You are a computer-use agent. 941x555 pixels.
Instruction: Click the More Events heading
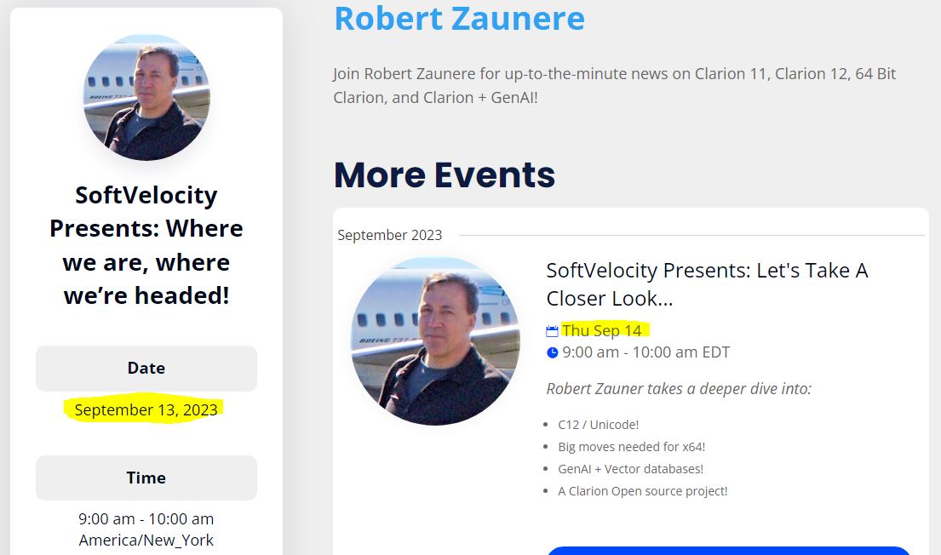[x=444, y=175]
